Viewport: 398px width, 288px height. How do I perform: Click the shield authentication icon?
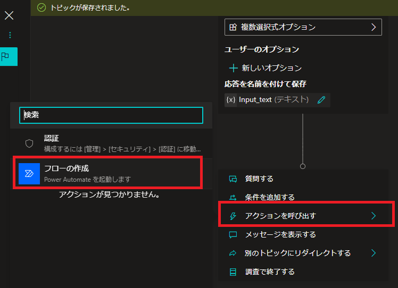(29, 143)
